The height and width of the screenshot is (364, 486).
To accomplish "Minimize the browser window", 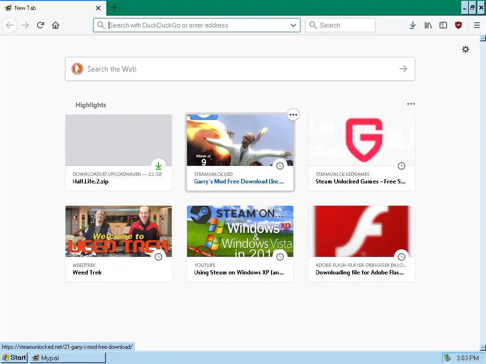I will [465, 8].
